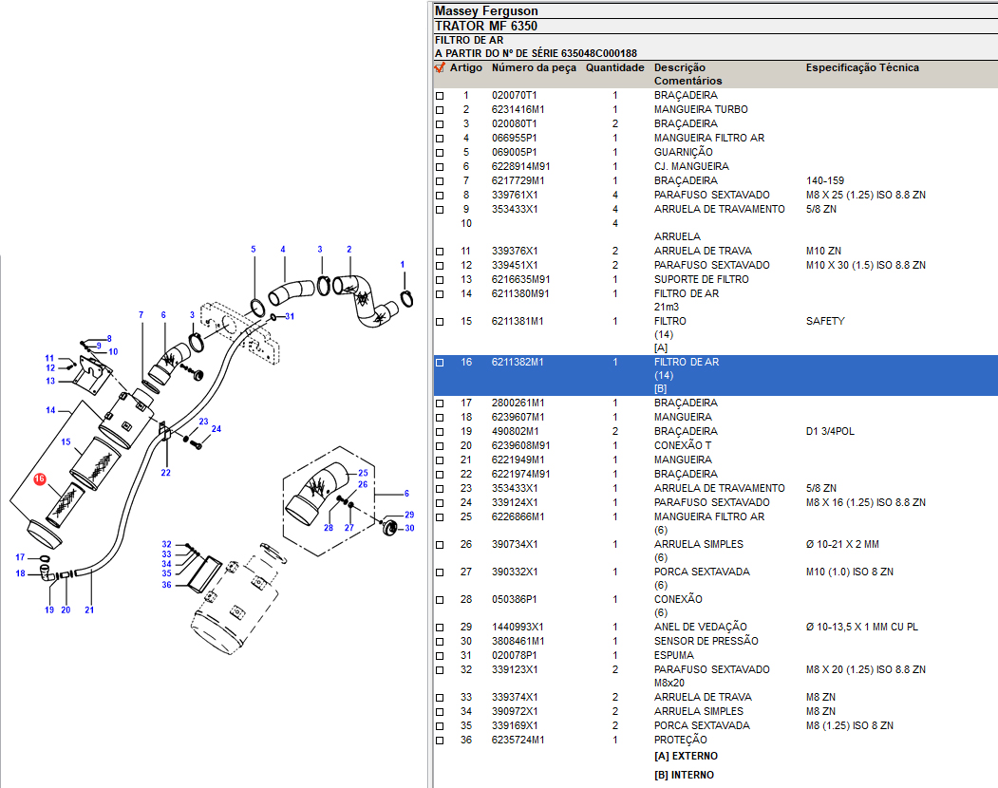Click callout 25 in the dashed inset
This screenshot has height=788, width=998.
pyautogui.click(x=362, y=473)
